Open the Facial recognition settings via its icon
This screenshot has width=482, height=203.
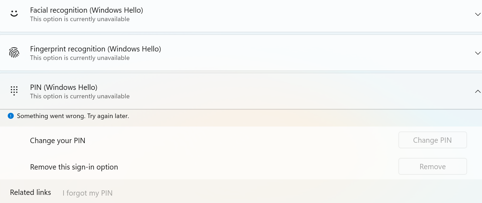coord(14,13)
